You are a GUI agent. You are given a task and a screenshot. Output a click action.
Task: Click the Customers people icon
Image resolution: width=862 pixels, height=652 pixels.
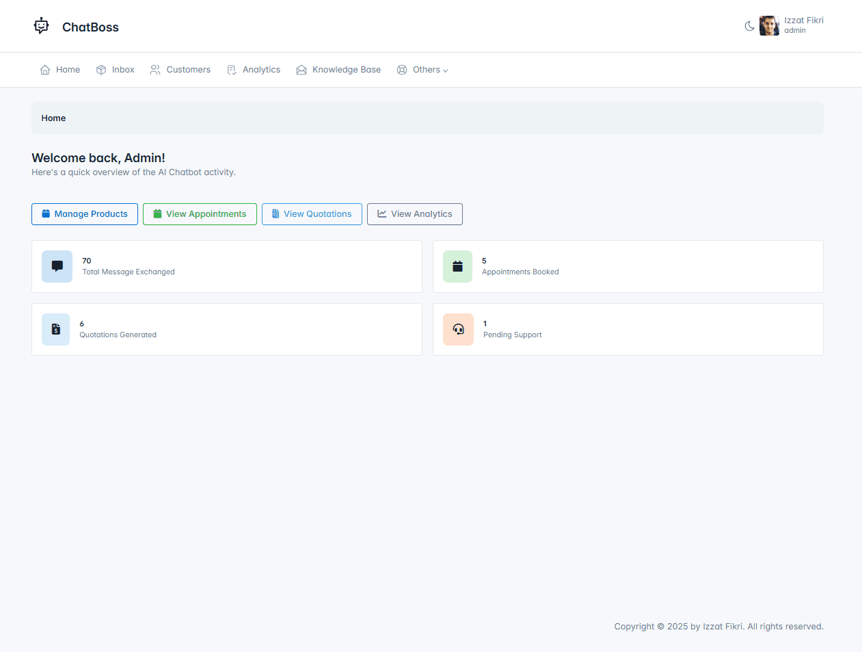coord(155,70)
